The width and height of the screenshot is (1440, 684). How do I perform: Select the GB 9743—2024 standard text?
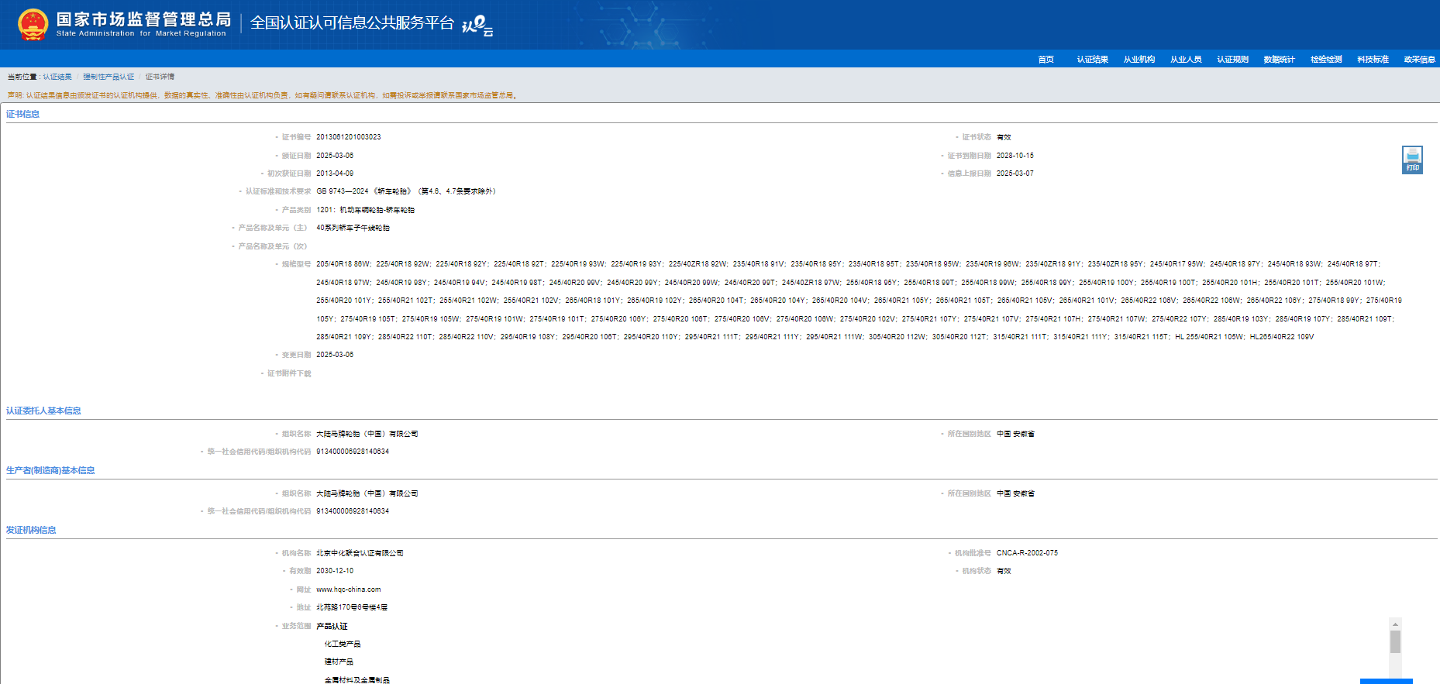tap(406, 191)
